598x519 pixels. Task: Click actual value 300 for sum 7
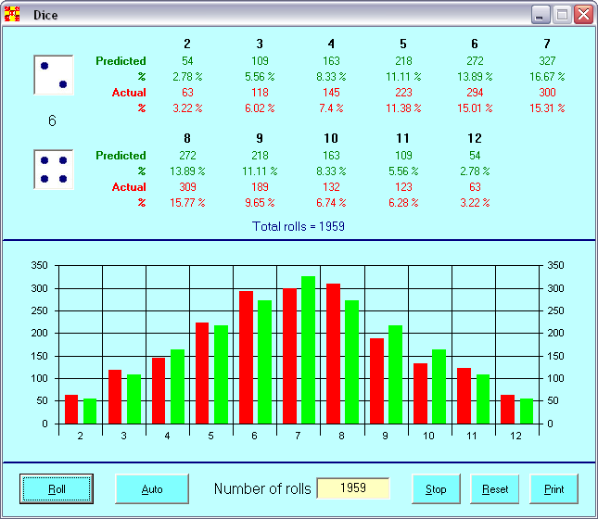point(547,93)
